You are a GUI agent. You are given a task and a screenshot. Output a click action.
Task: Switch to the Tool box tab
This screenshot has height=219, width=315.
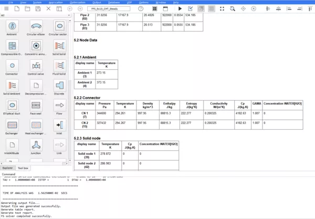(23, 168)
